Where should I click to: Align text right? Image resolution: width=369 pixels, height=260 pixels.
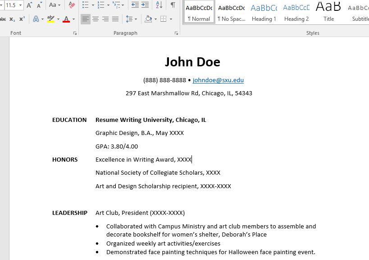click(x=105, y=19)
